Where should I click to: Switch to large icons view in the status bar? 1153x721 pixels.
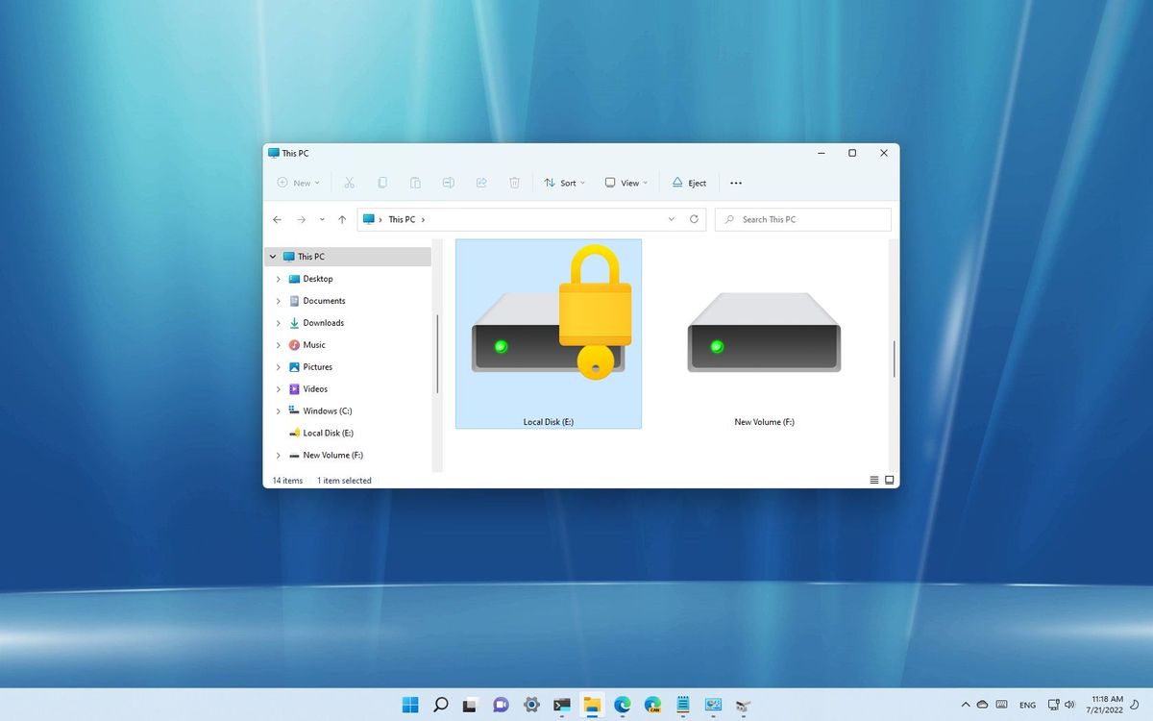tap(889, 480)
